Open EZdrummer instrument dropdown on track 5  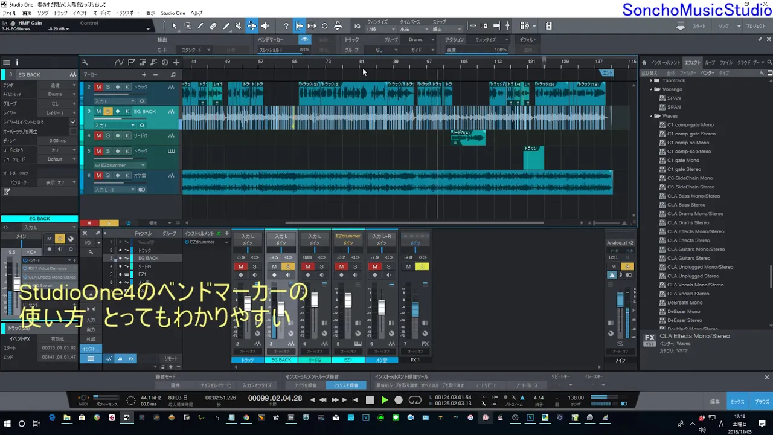pyautogui.click(x=120, y=165)
